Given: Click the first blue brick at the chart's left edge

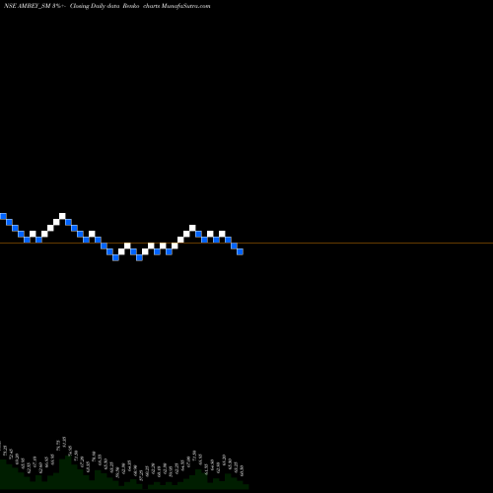Looking at the screenshot, I should 3,216.
